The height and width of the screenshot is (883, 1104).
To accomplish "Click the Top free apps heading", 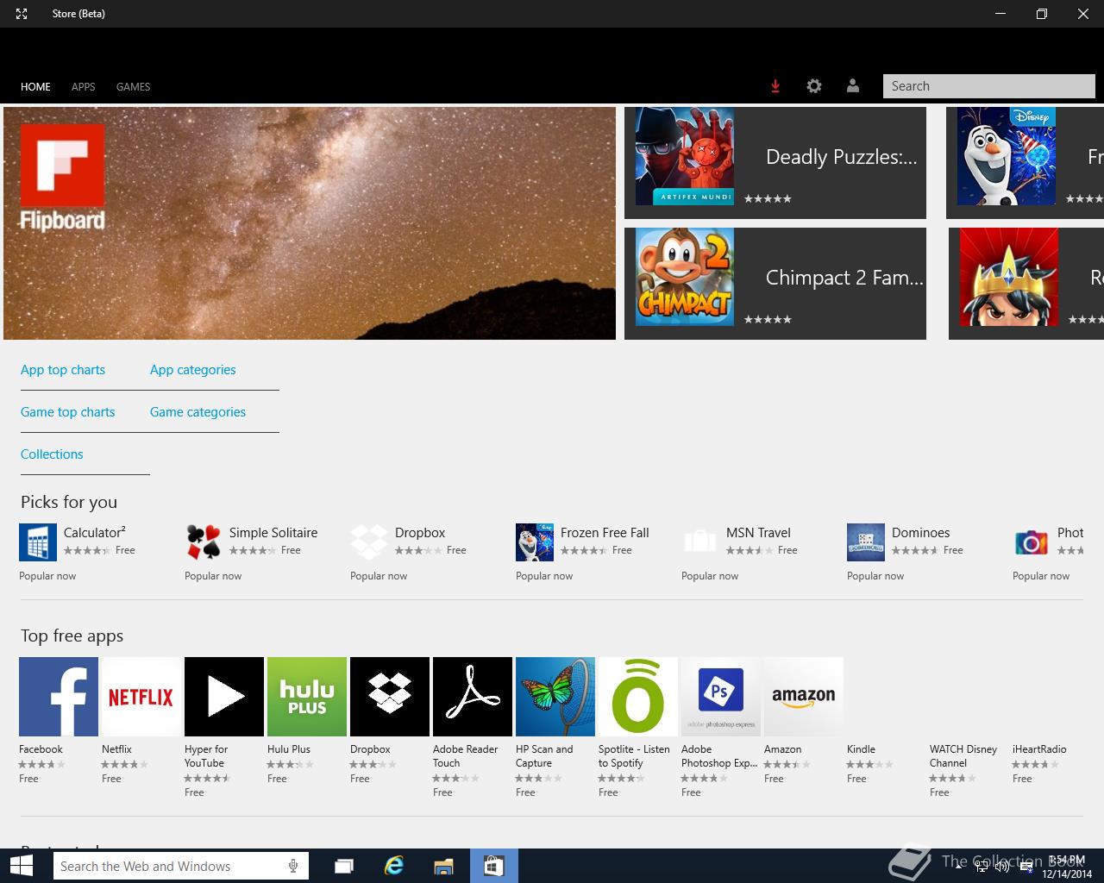I will click(x=72, y=636).
